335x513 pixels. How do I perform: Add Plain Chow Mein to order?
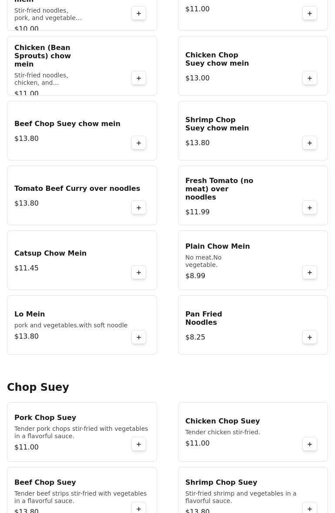310,273
